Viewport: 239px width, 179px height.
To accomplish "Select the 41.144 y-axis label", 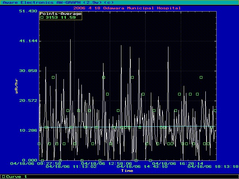I will [x=28, y=41].
